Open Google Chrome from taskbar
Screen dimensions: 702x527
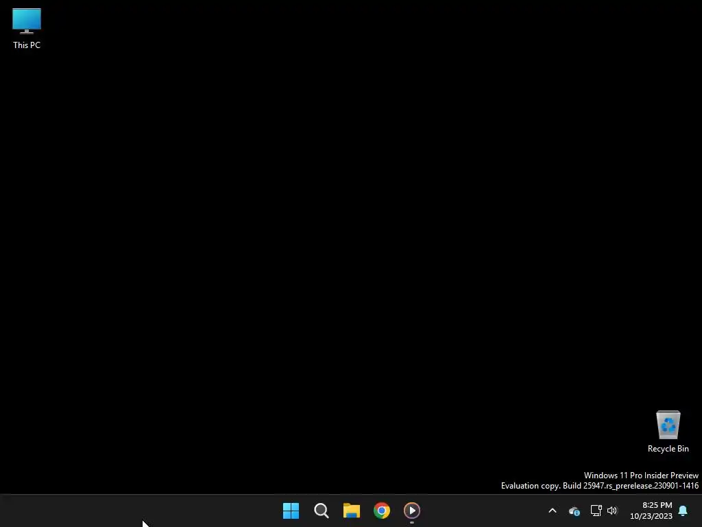click(382, 511)
